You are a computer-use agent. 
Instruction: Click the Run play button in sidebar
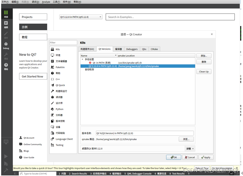coord(6,156)
